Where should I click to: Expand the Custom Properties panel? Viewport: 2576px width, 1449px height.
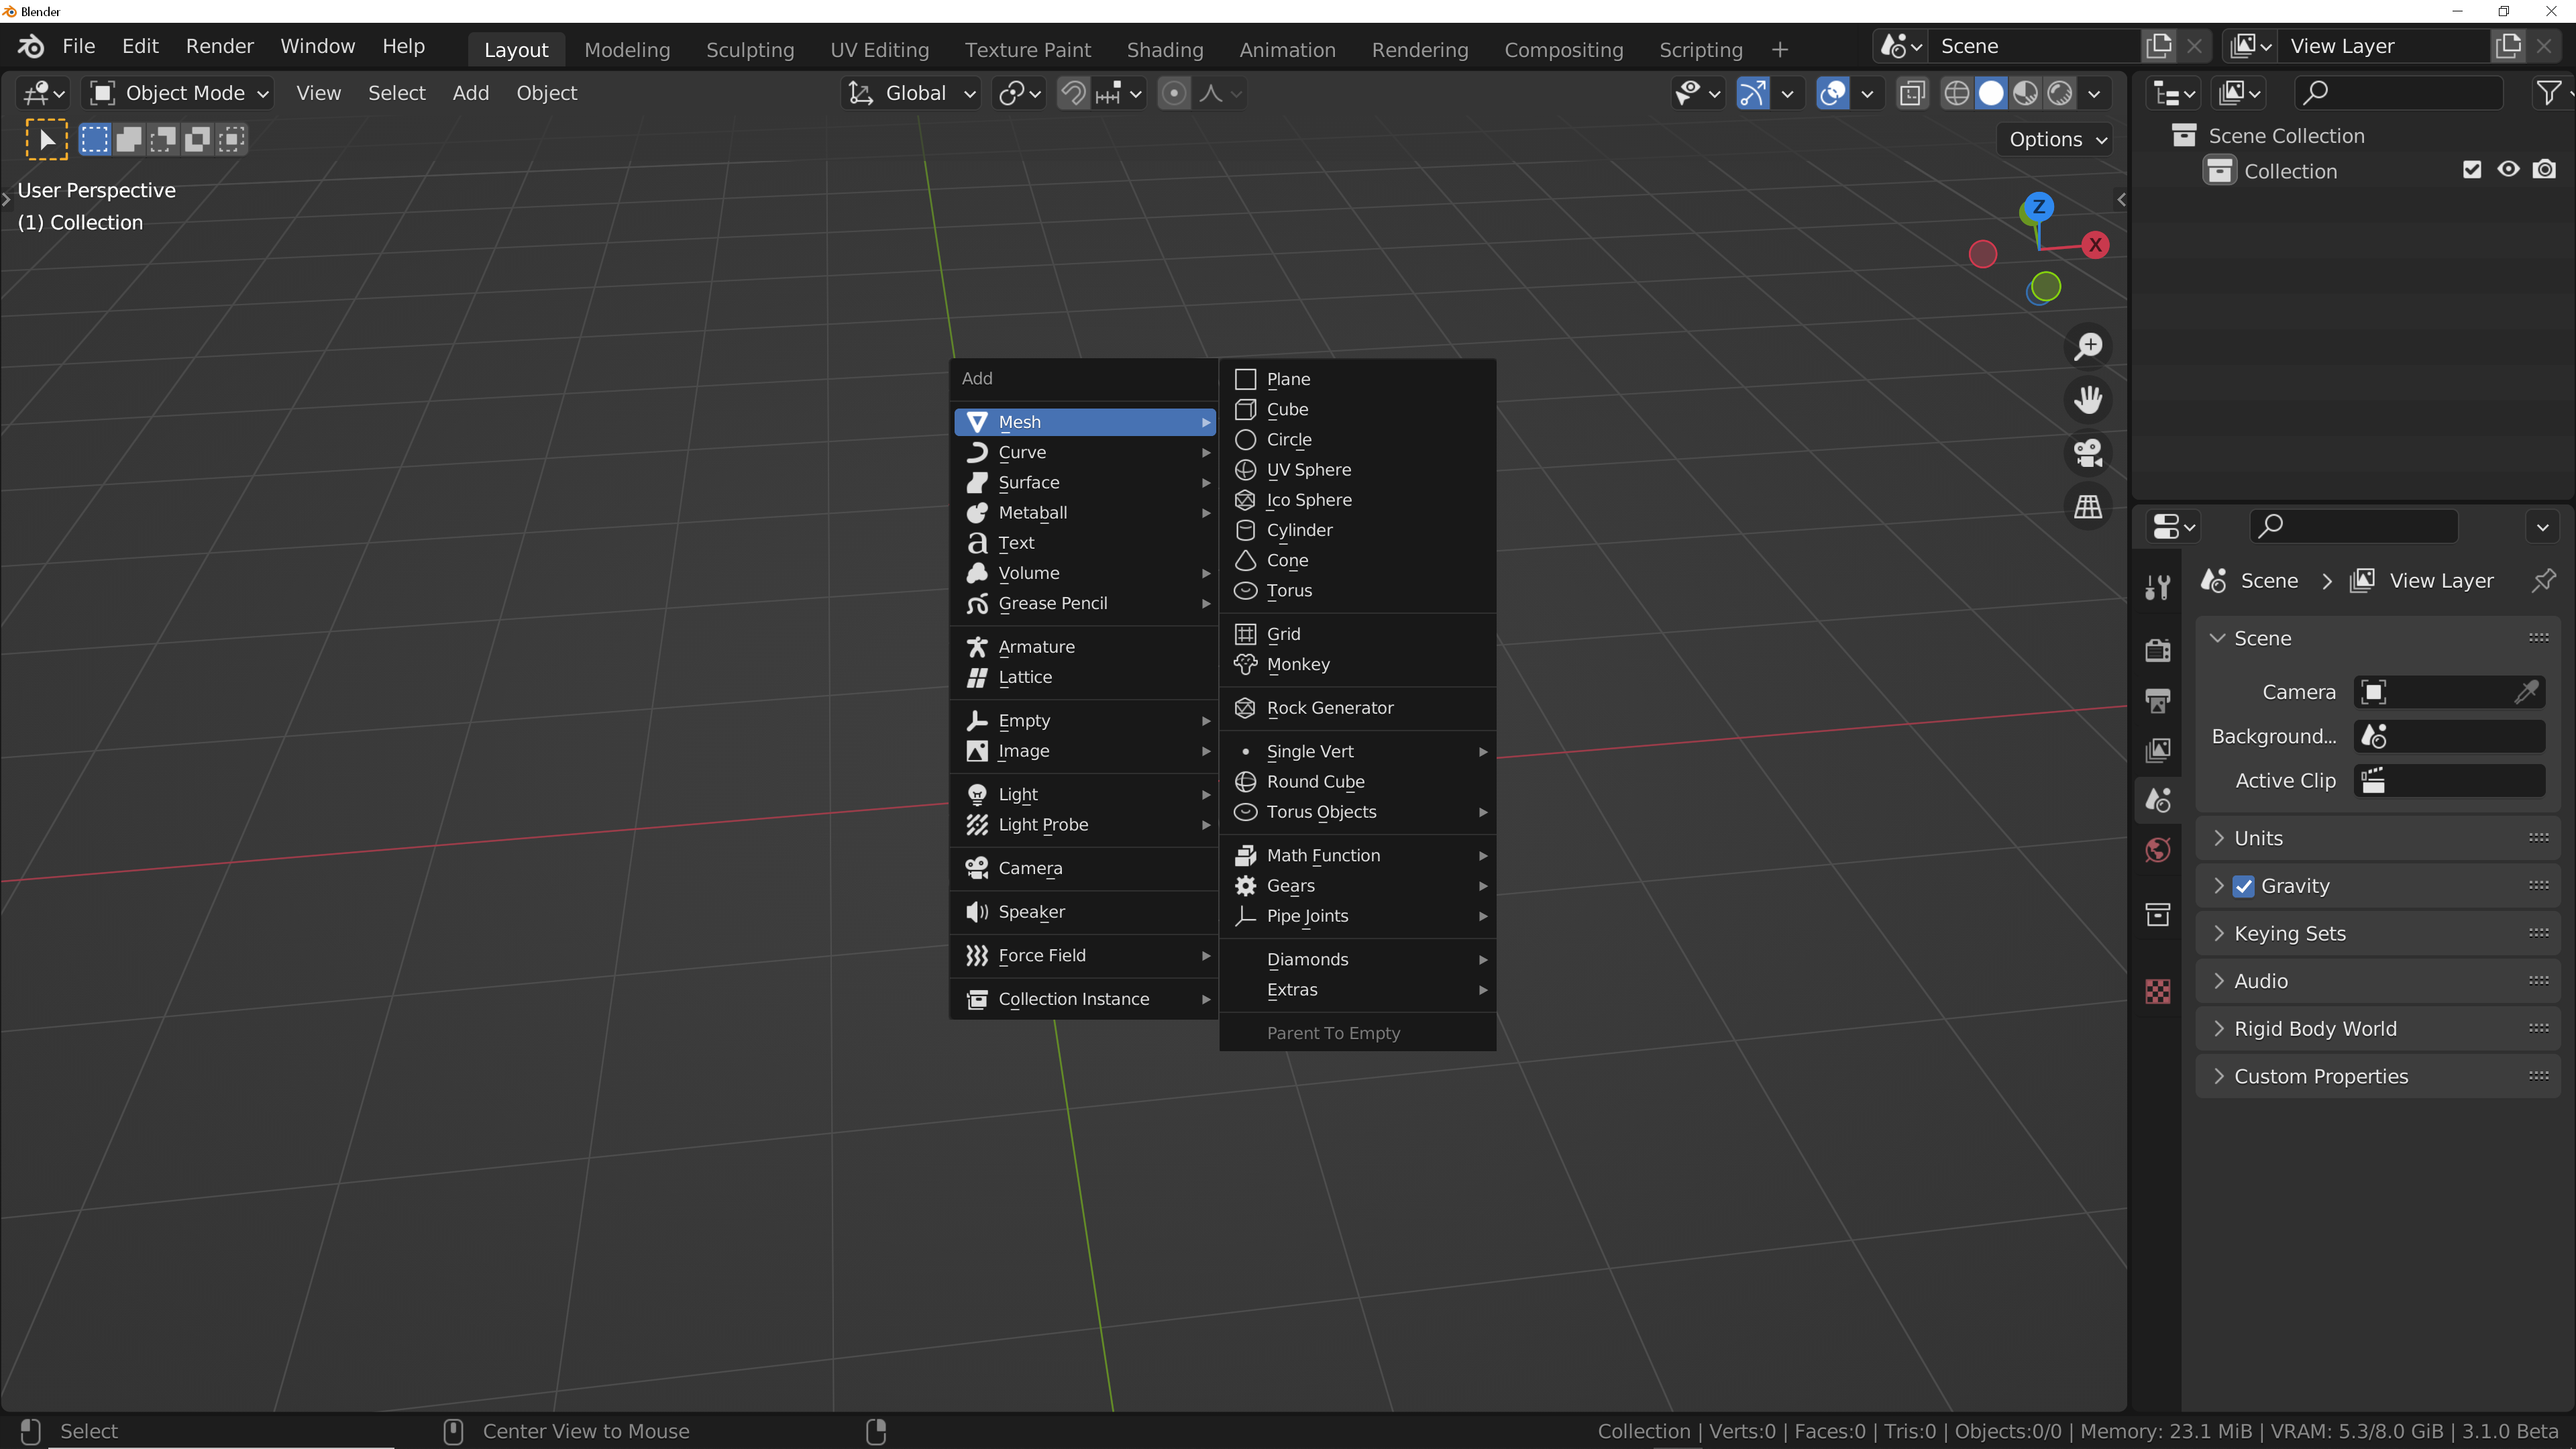click(2377, 1077)
